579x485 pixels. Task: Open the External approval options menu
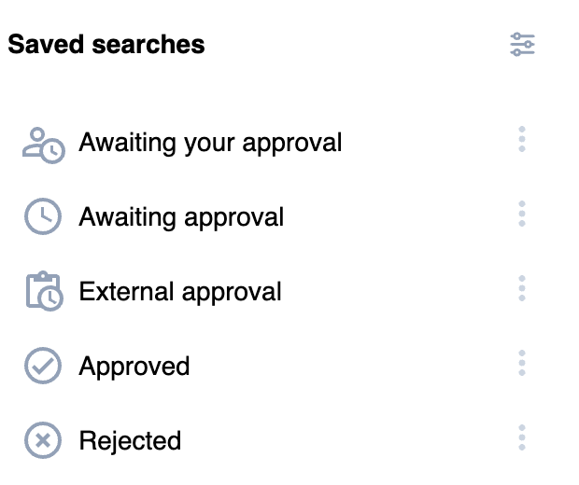point(522,288)
